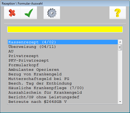Click the list scrollbar up arrow
The image size is (130, 113).
click(x=120, y=42)
